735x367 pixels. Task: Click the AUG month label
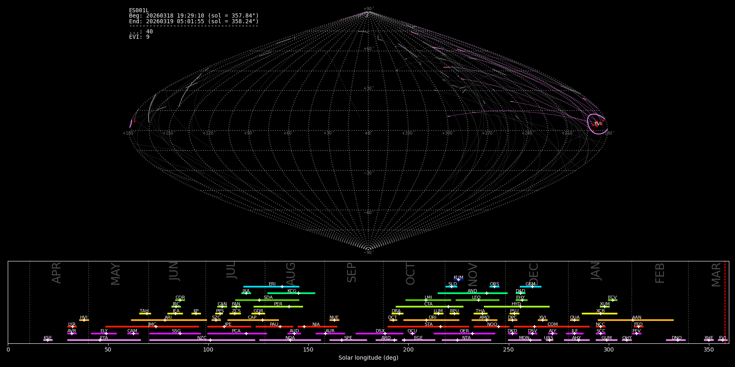290,274
